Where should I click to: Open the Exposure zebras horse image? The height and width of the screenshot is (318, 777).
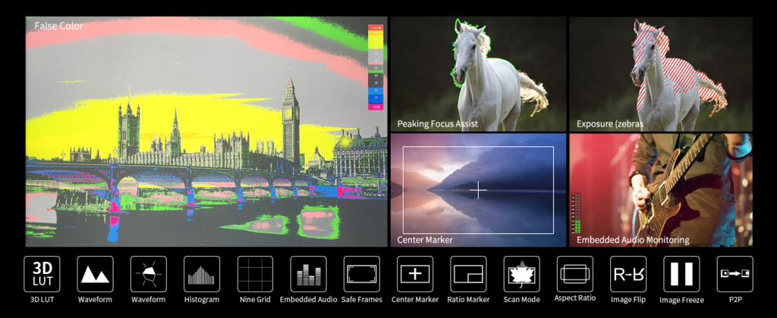point(661,74)
